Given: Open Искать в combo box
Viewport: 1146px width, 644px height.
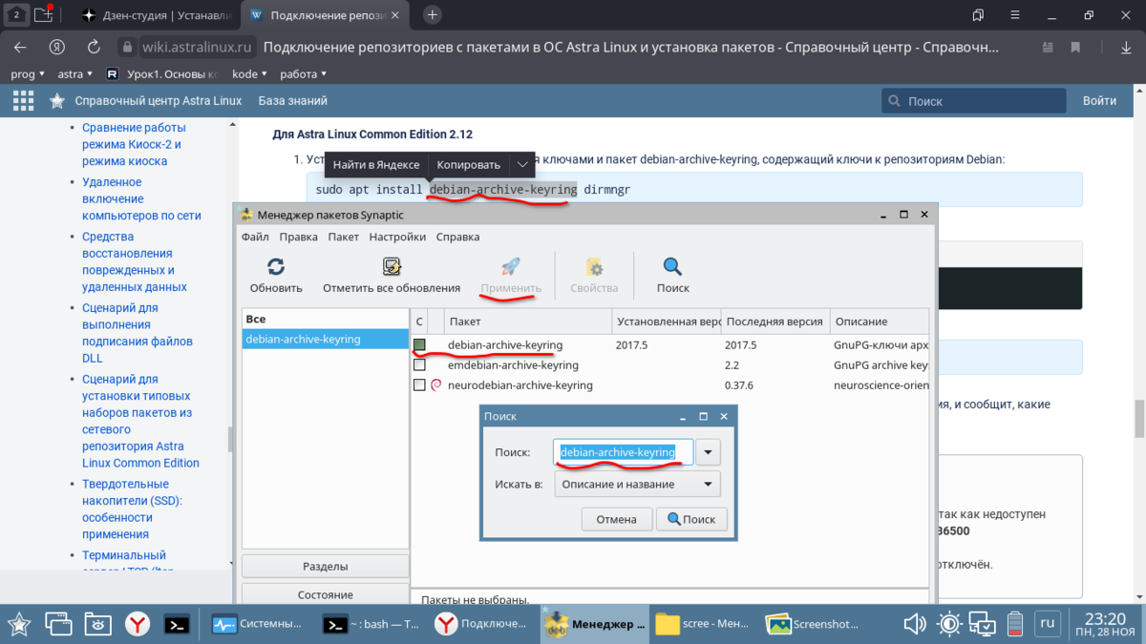Looking at the screenshot, I should coord(637,484).
